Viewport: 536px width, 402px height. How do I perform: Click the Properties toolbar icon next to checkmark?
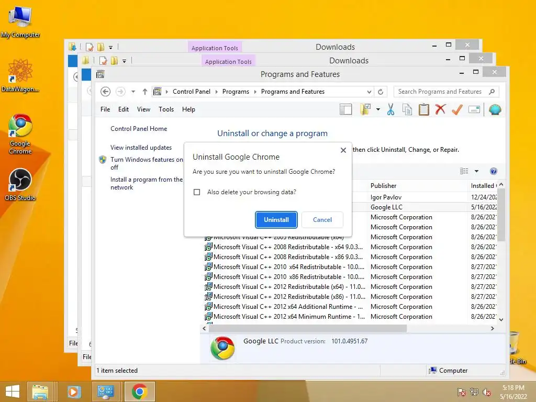[474, 109]
